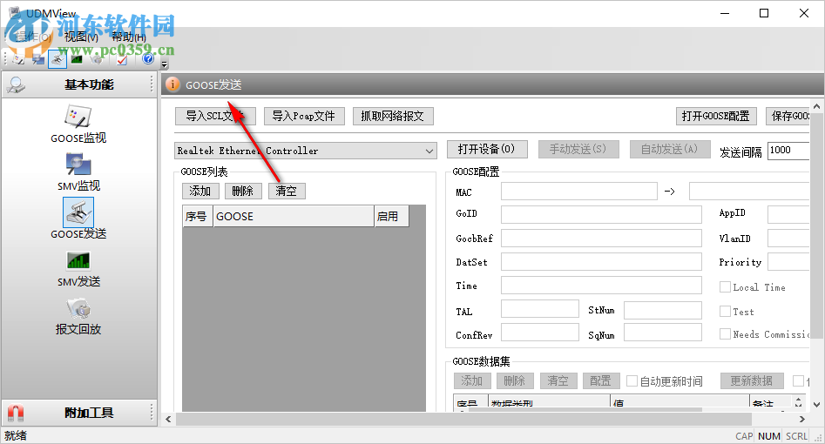Image resolution: width=825 pixels, height=444 pixels.
Task: Click 清空 in the GOOSE列表 group
Action: (287, 191)
